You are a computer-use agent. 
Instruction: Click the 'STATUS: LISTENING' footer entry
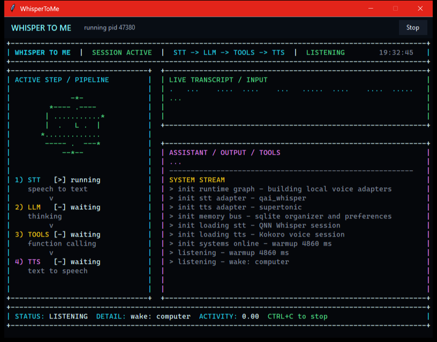point(51,317)
